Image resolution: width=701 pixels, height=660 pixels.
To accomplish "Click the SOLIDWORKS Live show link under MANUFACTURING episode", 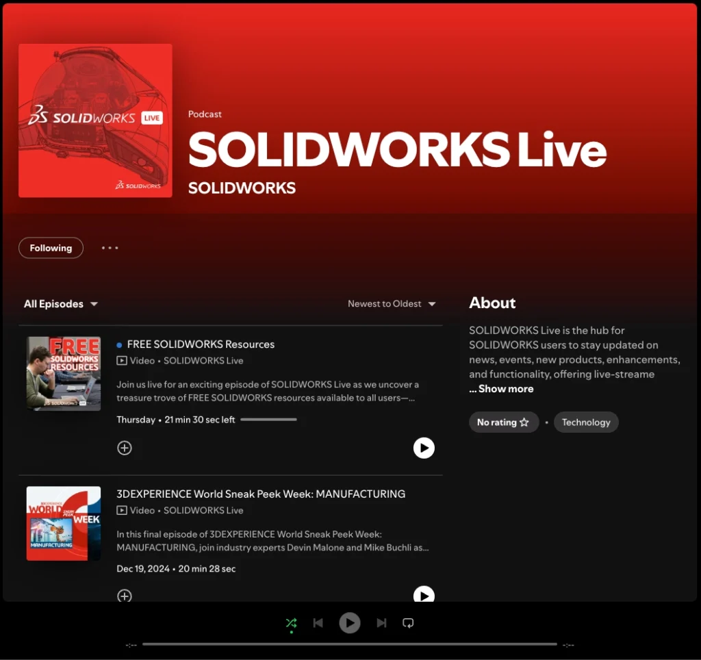I will 203,510.
